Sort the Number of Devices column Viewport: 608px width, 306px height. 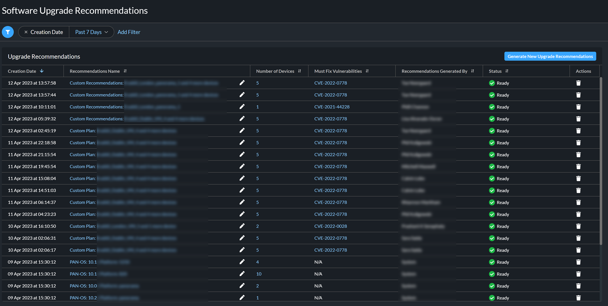pyautogui.click(x=300, y=71)
